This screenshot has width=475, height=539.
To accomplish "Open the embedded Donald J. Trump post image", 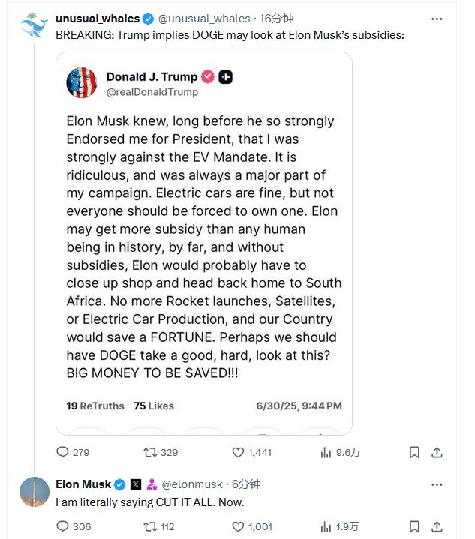I will tap(203, 244).
